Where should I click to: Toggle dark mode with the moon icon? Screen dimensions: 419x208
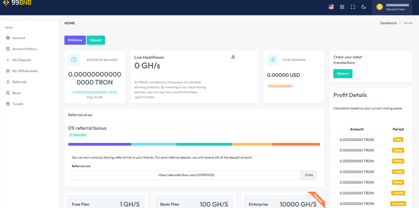pos(364,7)
